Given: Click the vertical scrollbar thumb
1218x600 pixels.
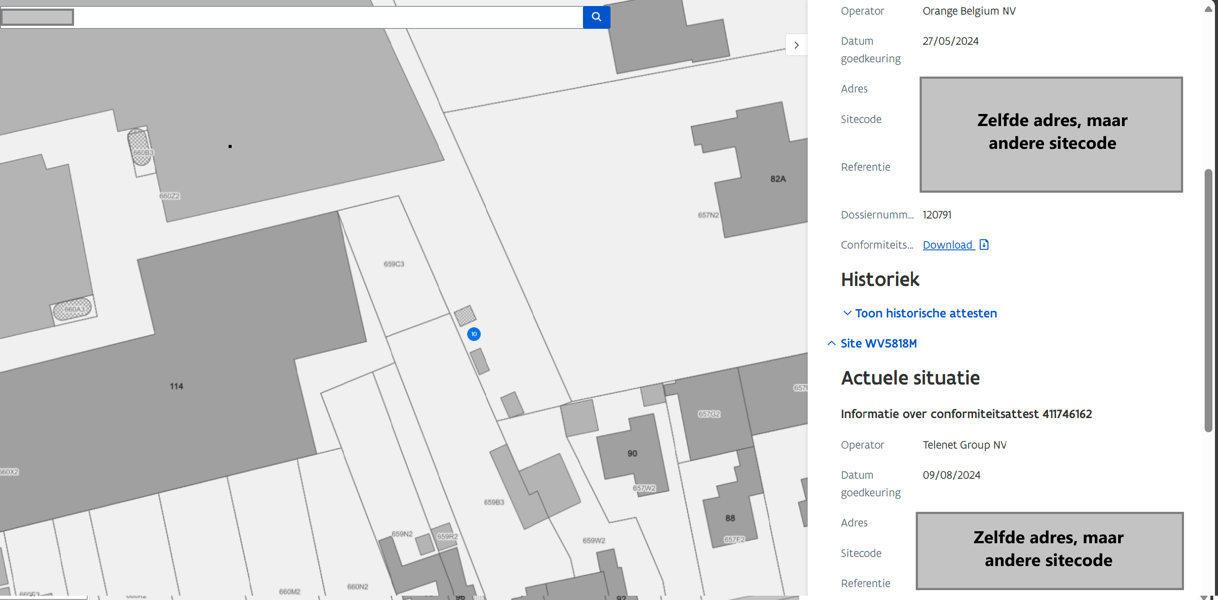Looking at the screenshot, I should click(1208, 300).
